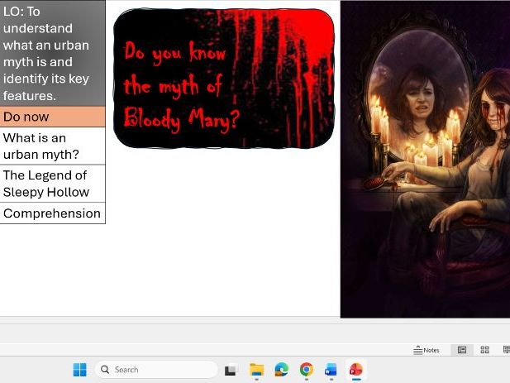The image size is (510, 383).
Task: Click the taskbar Search box
Action: click(x=156, y=370)
